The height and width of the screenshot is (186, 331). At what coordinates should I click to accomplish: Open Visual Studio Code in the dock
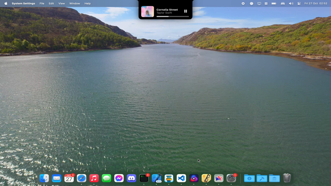point(182,178)
